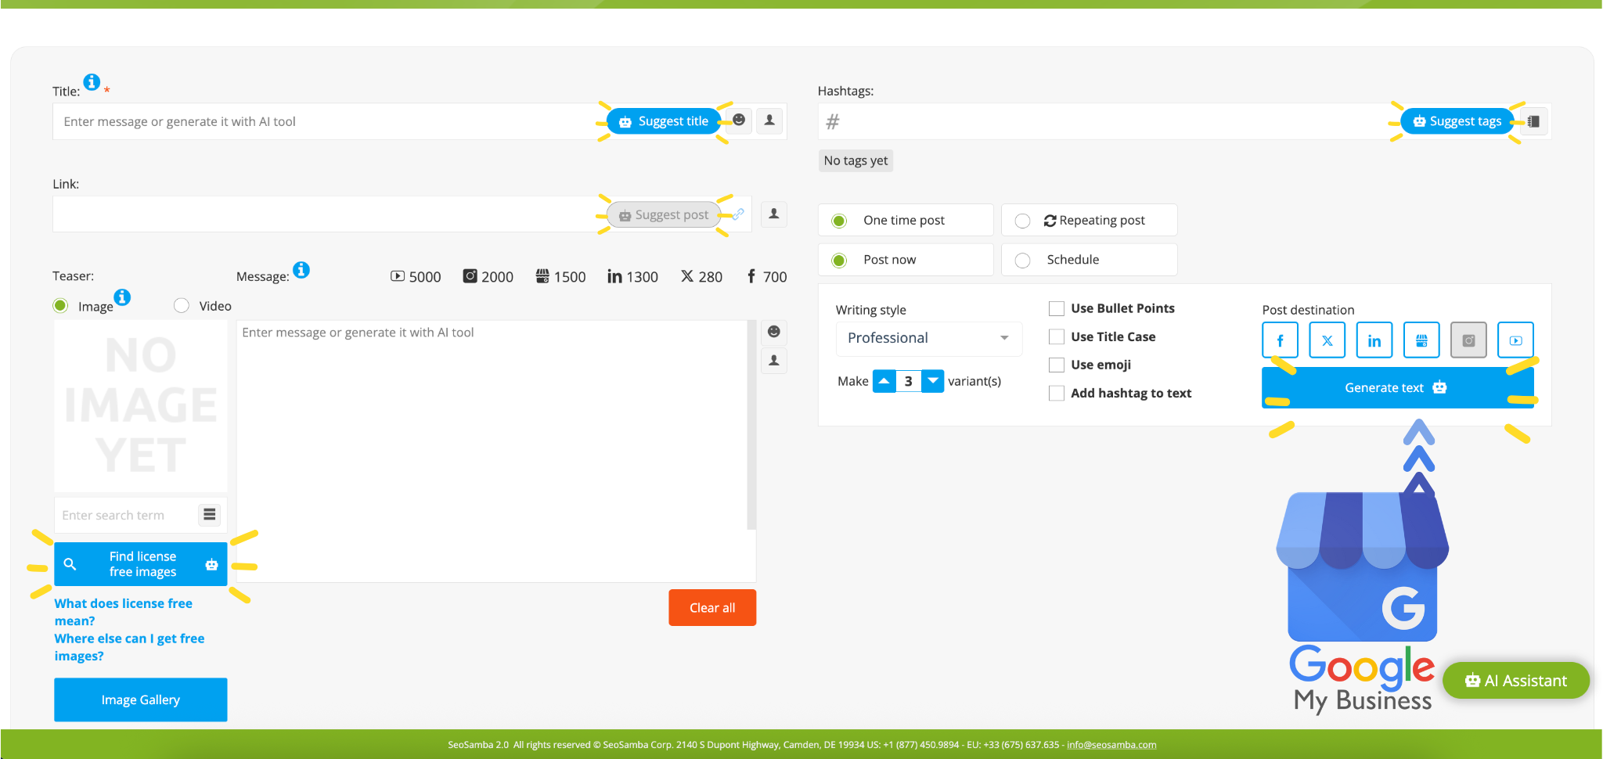This screenshot has width=1603, height=759.
Task: Click Facebook 700 character limit icon
Action: (751, 276)
